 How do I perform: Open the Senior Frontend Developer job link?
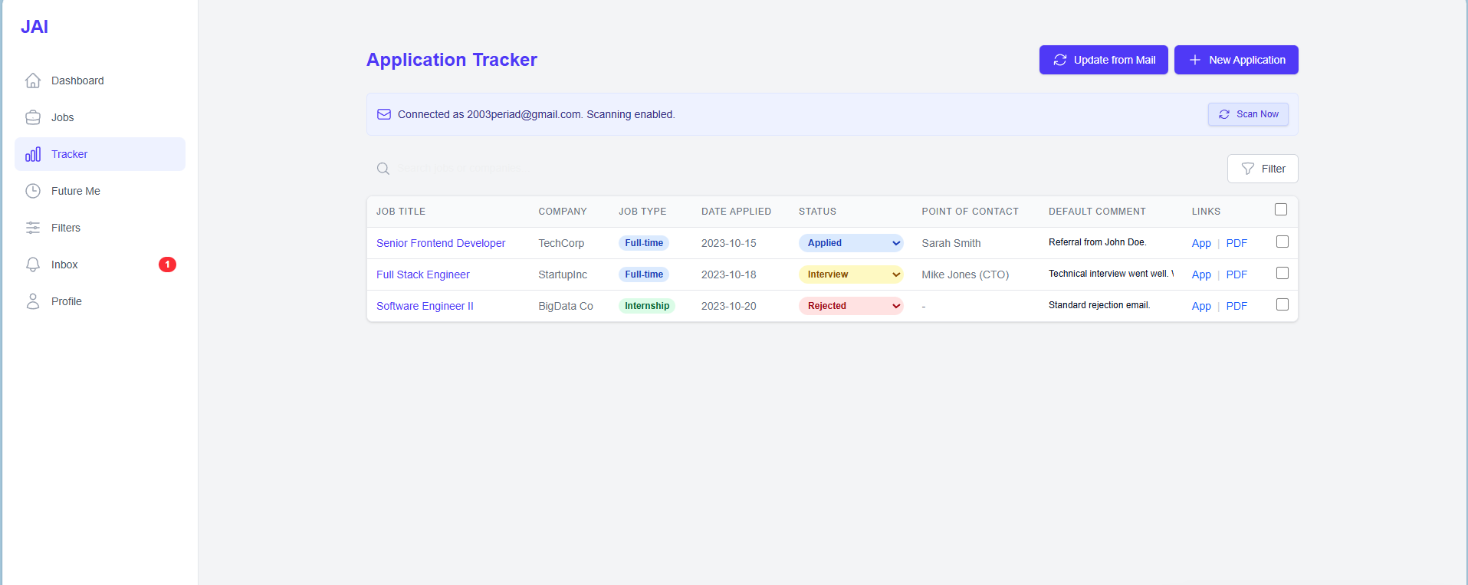(x=441, y=243)
